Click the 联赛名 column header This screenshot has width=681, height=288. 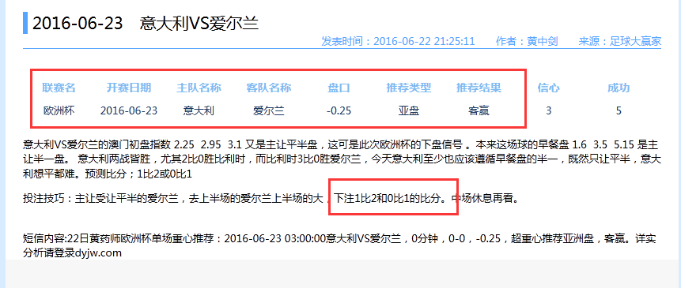[x=59, y=88]
